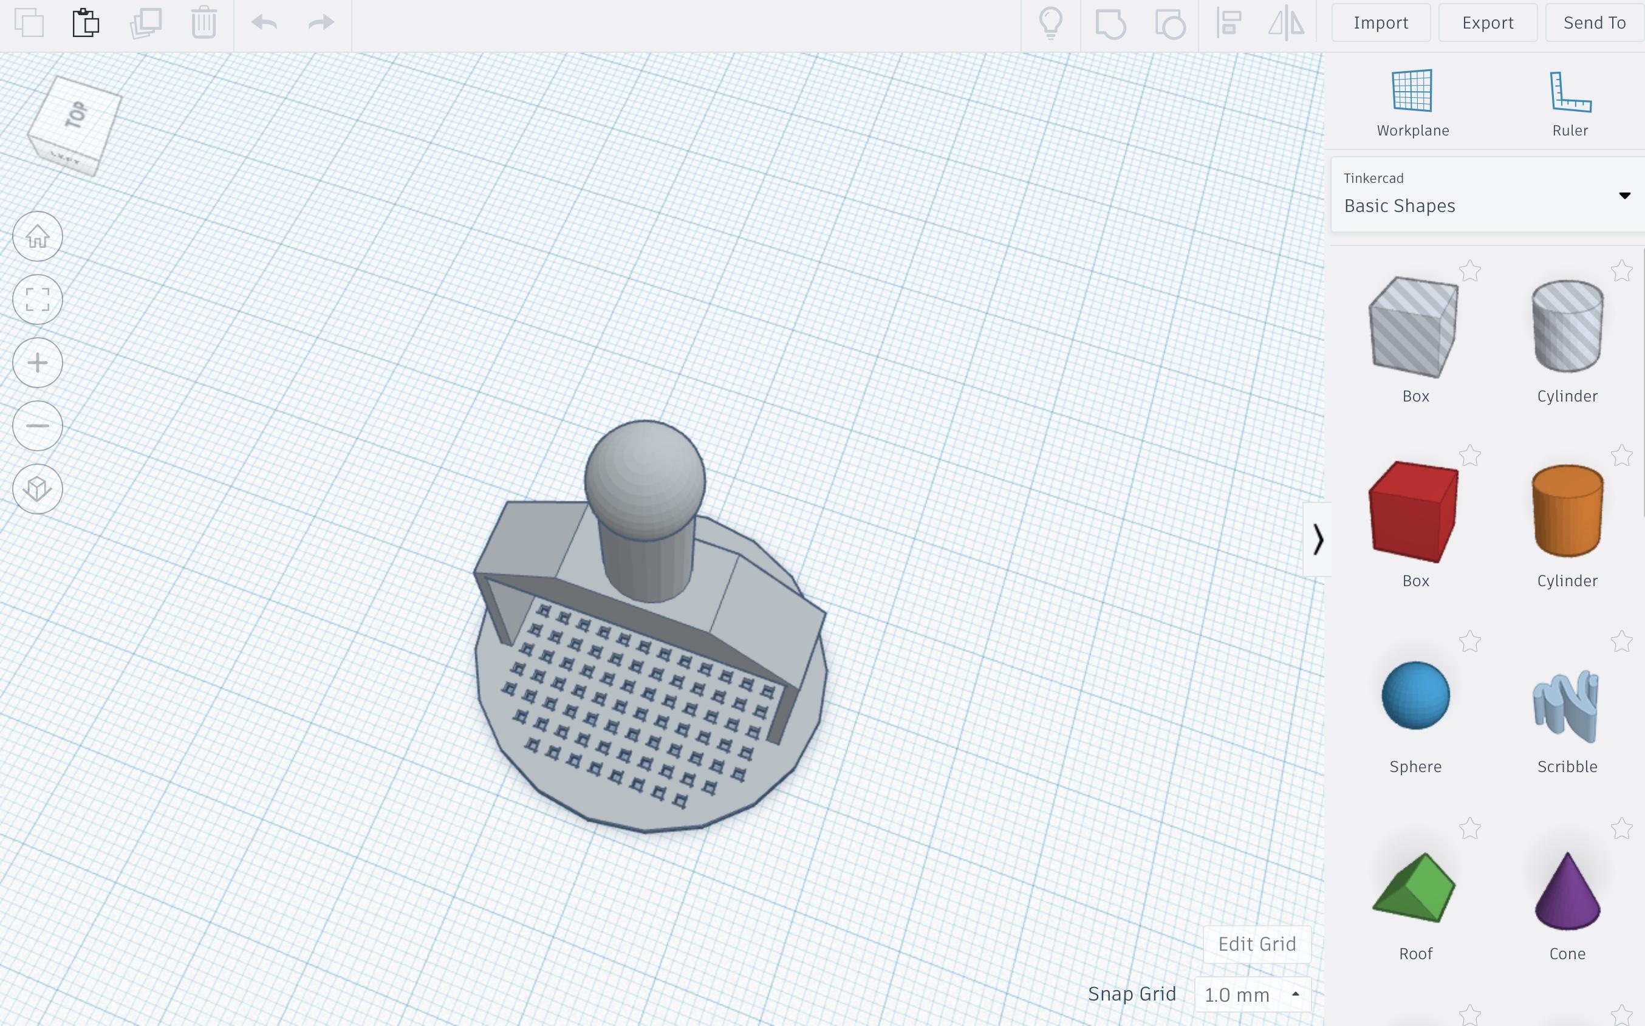Favorite the Sphere with star
Image resolution: width=1645 pixels, height=1026 pixels.
(1470, 641)
